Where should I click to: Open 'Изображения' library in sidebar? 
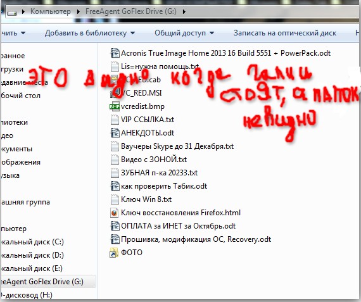(x=21, y=162)
